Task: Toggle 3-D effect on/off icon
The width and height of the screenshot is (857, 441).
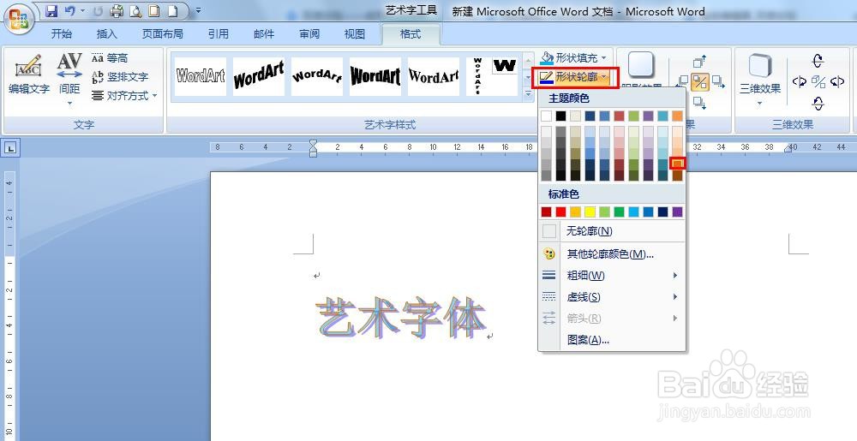Action: point(818,82)
